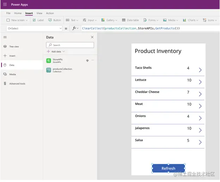Click the Data panel Search box
The image size is (220, 182).
[x=70, y=45]
